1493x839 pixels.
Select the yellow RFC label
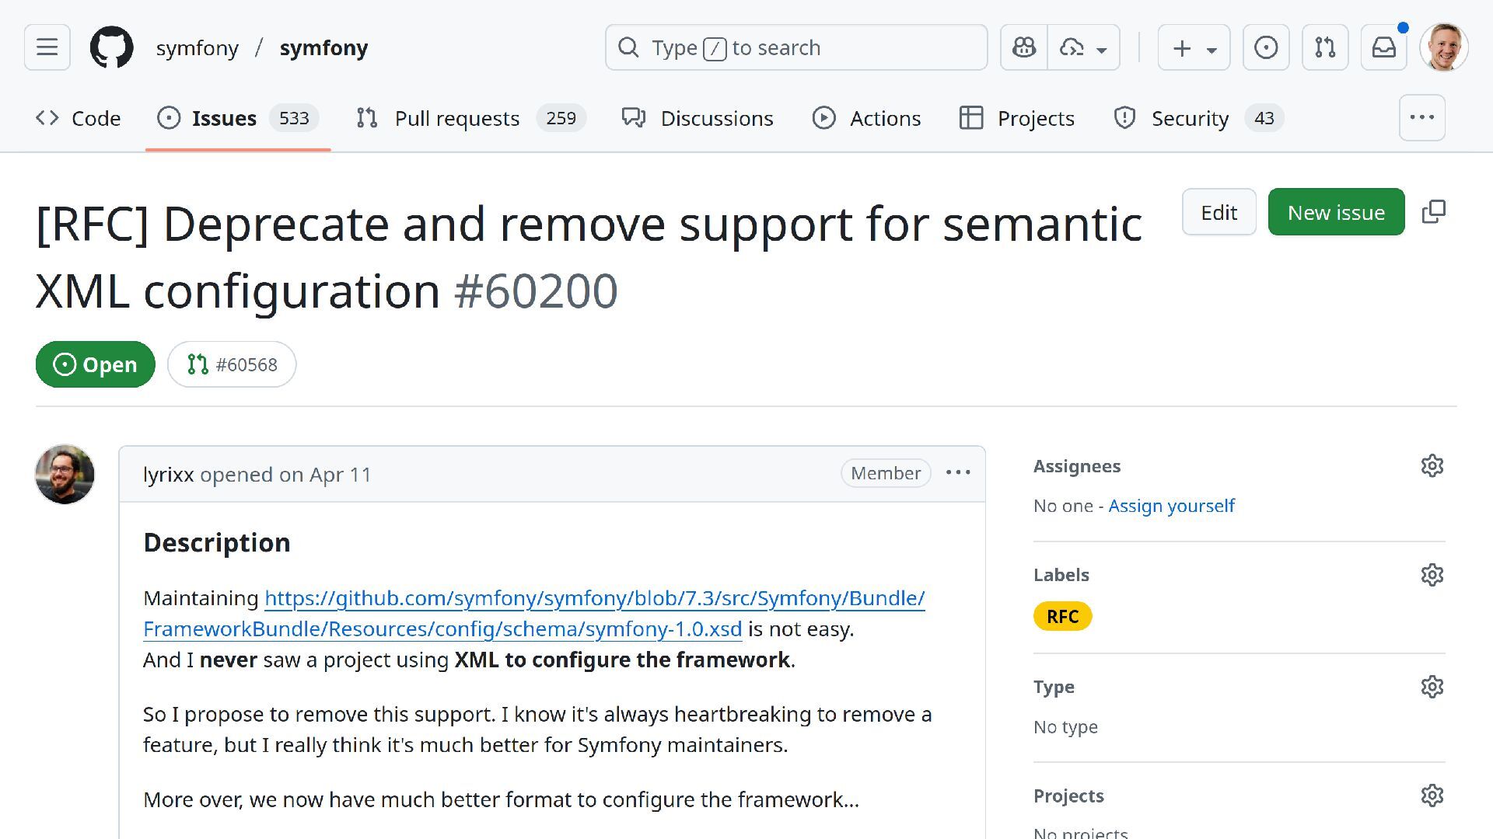(1062, 617)
